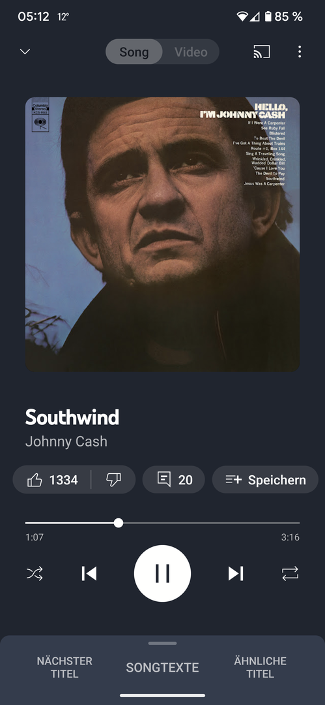The image size is (325, 705).
Task: Switch to Video mode
Action: pos(191,52)
